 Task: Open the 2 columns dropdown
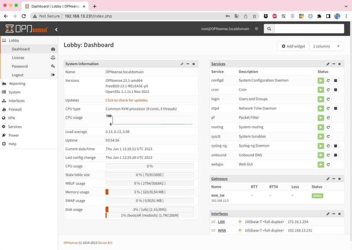(326, 46)
